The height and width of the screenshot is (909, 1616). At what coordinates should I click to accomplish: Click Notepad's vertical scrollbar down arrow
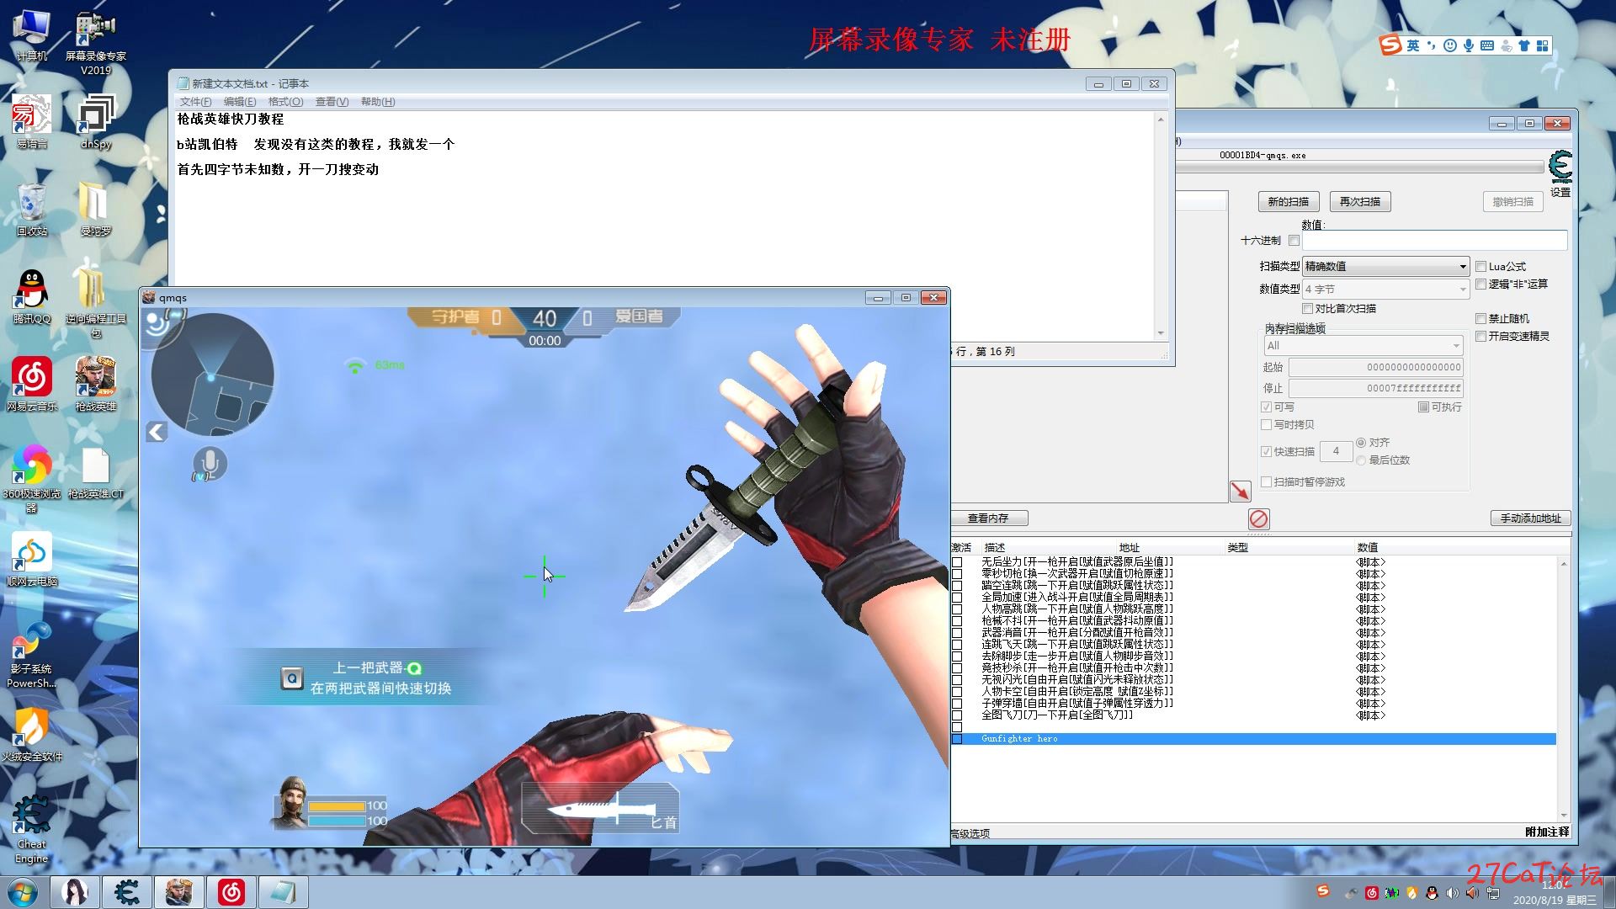[x=1161, y=333]
